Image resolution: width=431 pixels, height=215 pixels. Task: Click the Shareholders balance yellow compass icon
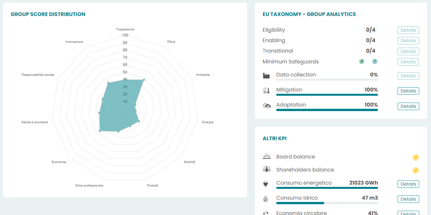pos(416,170)
